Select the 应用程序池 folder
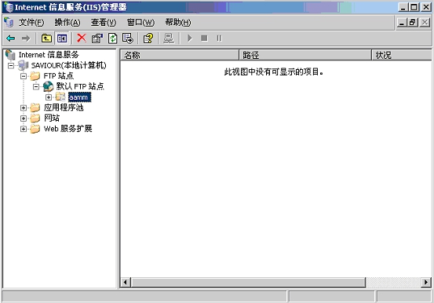 (64, 108)
